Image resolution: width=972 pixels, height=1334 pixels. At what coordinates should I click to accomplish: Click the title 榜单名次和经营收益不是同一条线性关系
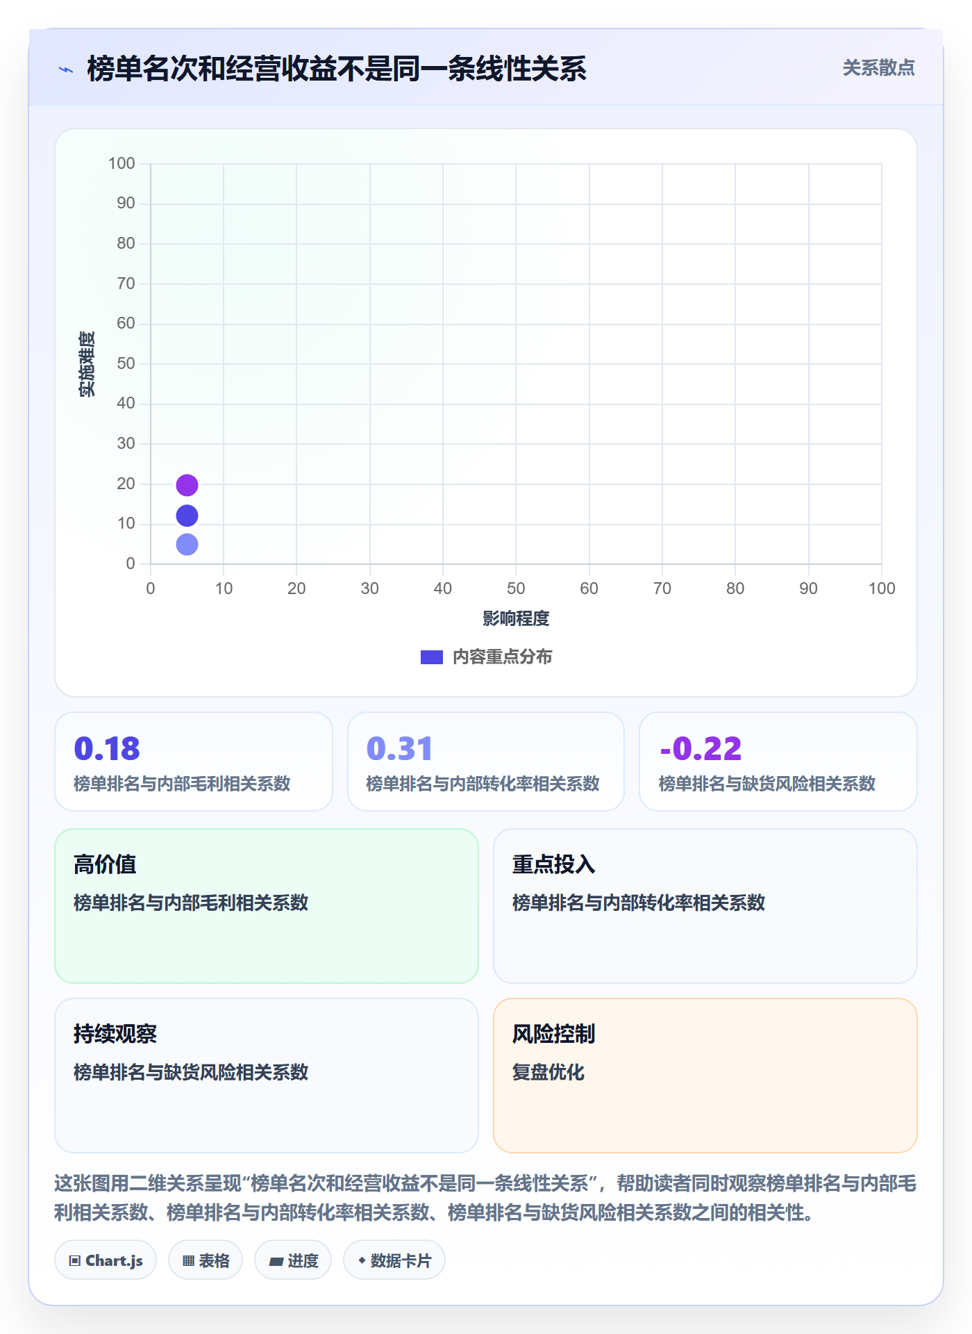337,69
